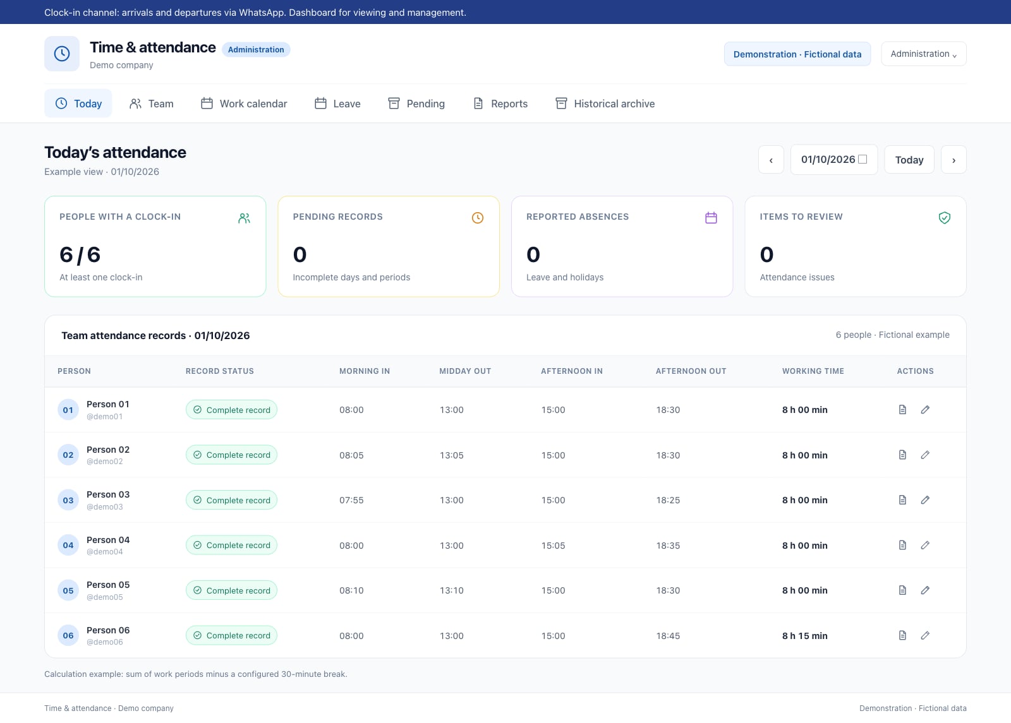Open Person 03's record document icon
Viewport: 1011px width, 723px height.
click(x=902, y=500)
